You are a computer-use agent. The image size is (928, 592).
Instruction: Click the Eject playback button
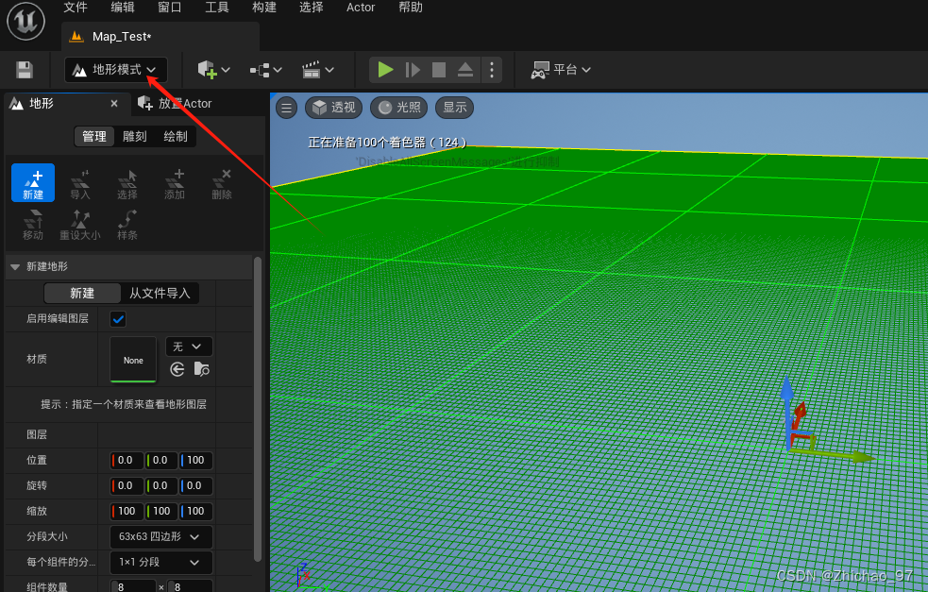pos(465,70)
